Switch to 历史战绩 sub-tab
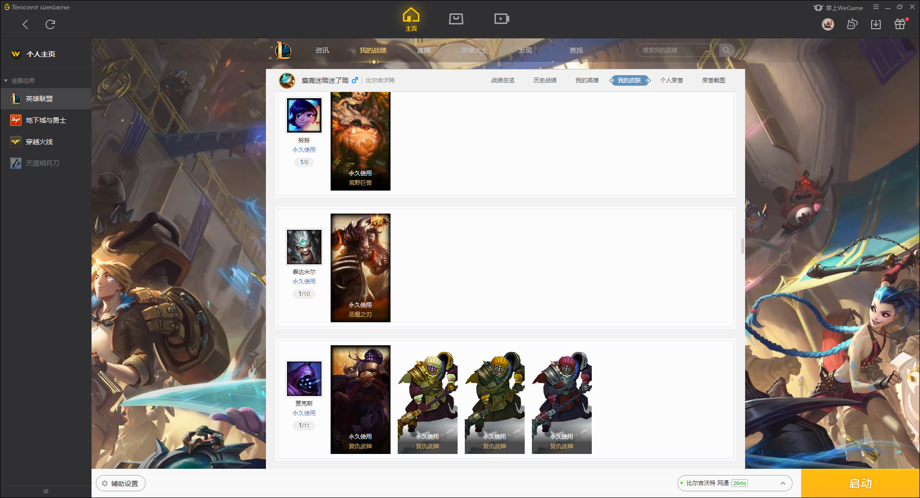 click(x=545, y=80)
